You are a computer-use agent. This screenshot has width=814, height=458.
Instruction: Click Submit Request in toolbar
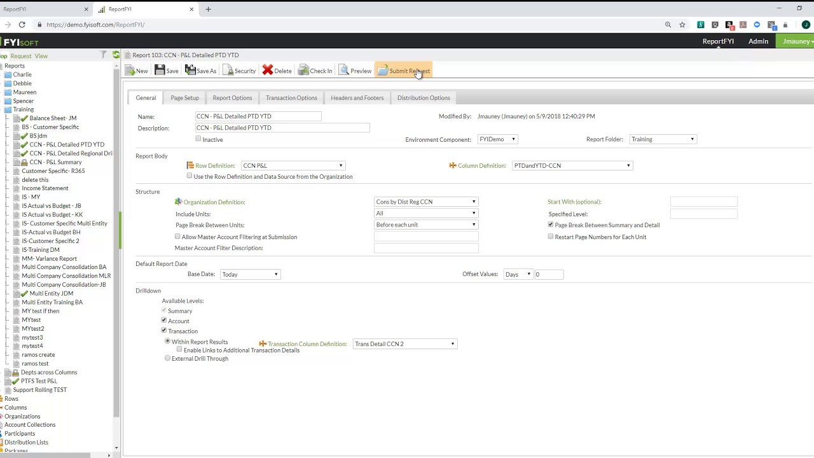404,71
